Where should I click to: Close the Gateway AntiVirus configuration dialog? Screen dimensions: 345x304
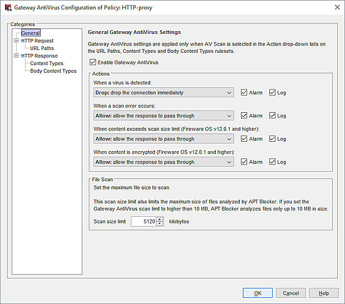tap(336, 7)
